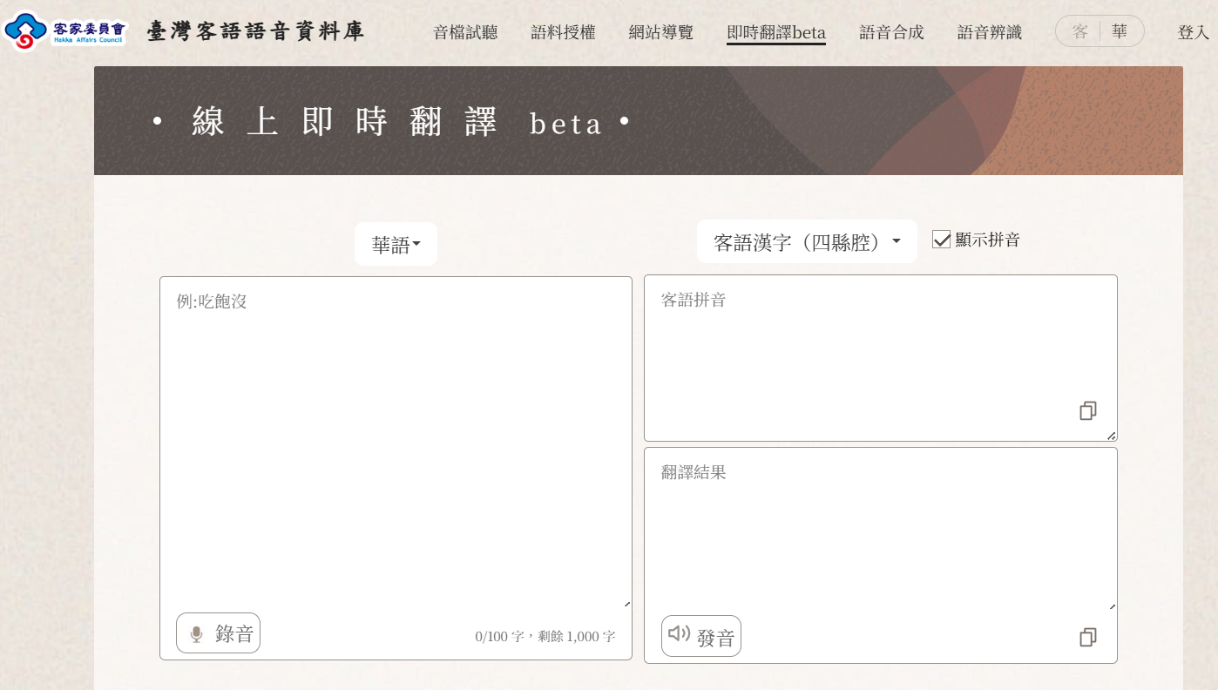Click the Hakka Affairs Council logo
1218x690 pixels.
[x=65, y=31]
